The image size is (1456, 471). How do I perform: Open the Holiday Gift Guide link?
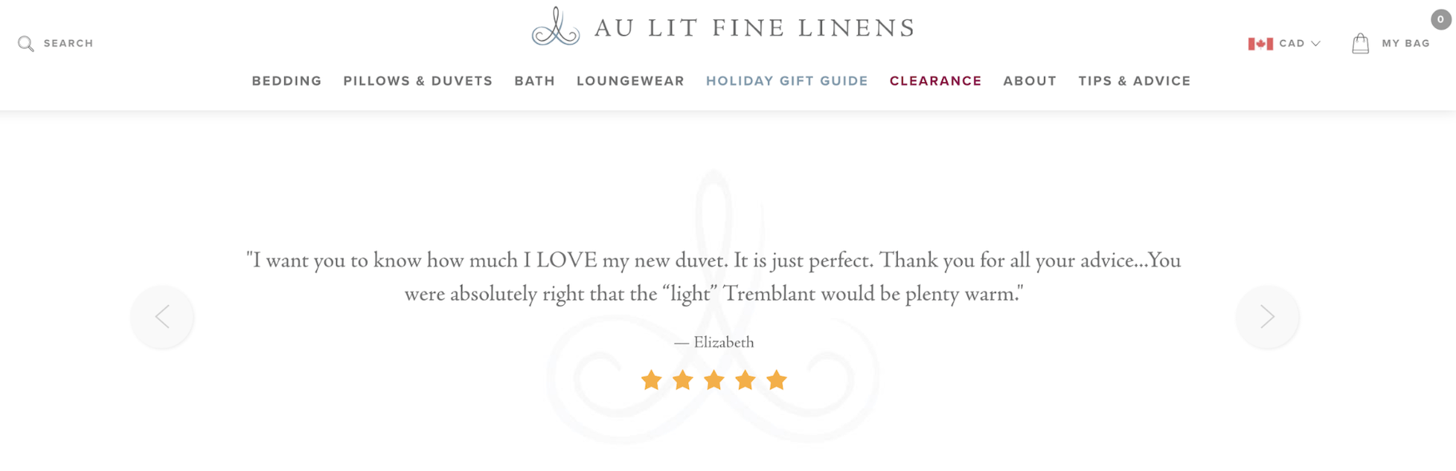pyautogui.click(x=786, y=81)
